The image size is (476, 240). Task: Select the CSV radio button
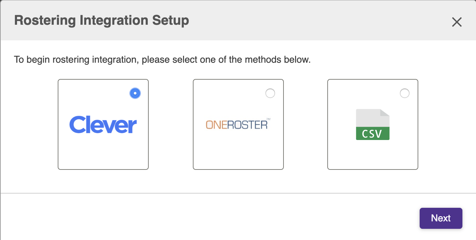coord(405,93)
